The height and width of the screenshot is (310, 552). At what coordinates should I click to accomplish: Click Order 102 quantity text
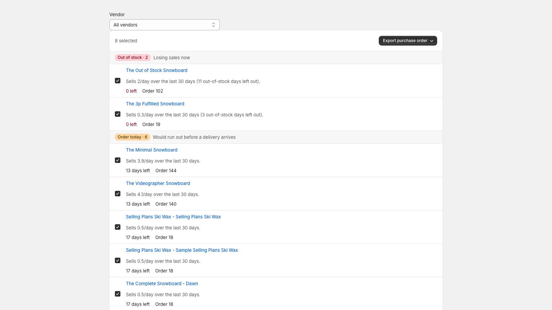[152, 91]
